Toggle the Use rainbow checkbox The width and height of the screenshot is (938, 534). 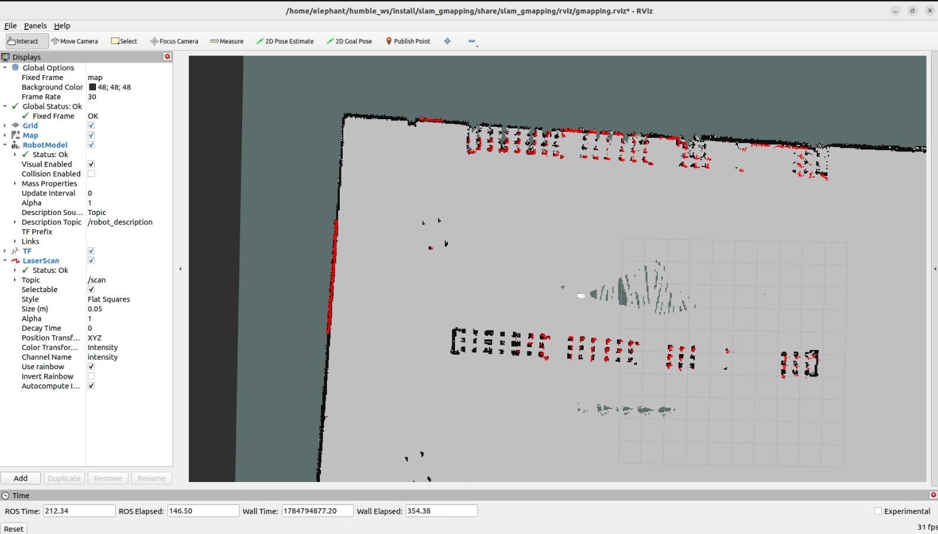tap(91, 367)
